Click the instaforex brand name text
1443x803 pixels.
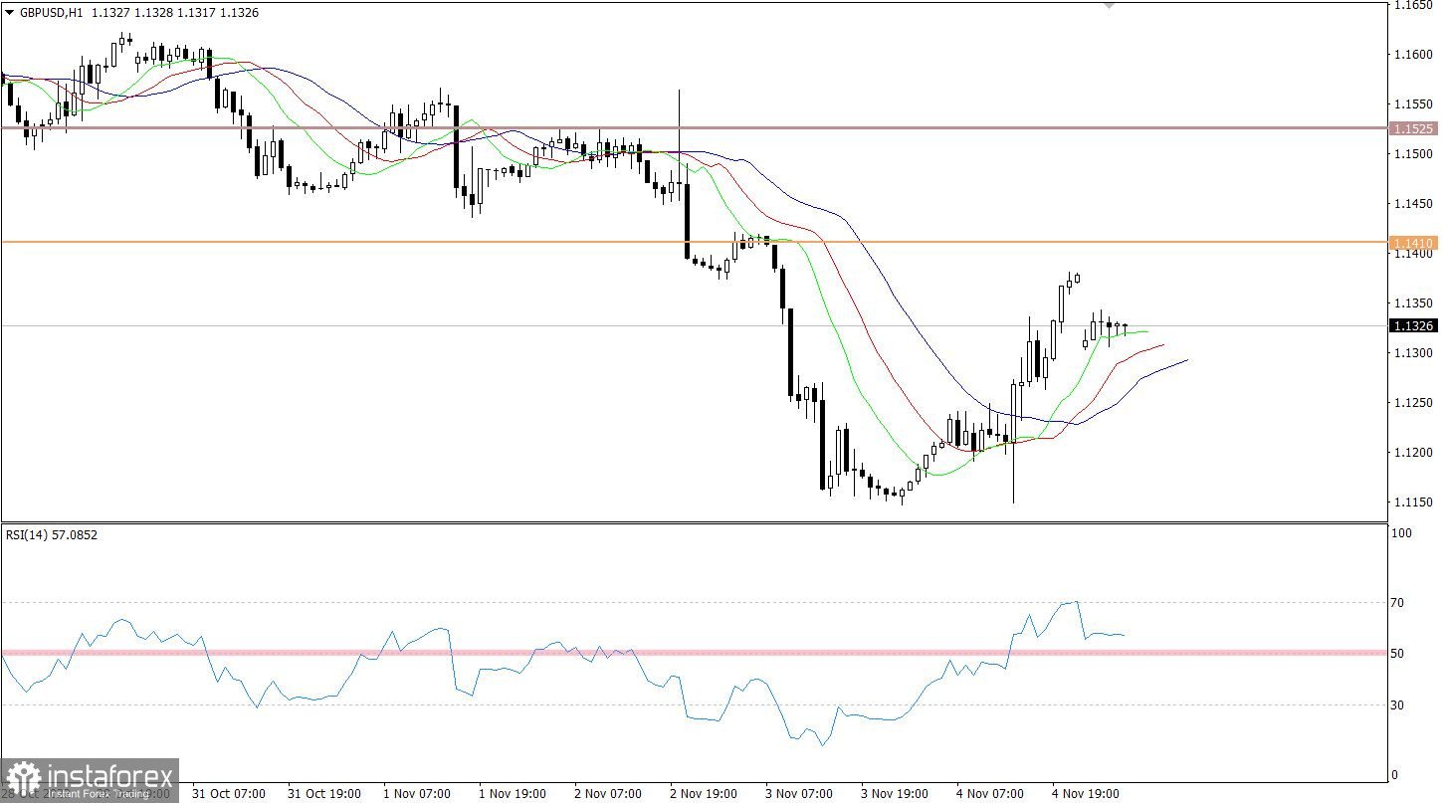click(109, 774)
